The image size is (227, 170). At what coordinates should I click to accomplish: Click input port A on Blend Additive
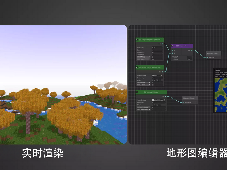click(x=172, y=50)
